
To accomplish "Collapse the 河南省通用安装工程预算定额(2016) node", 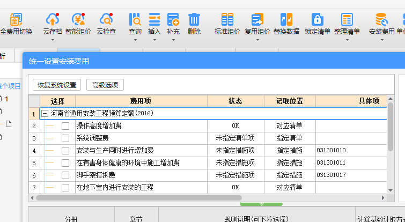I will 45,113.
